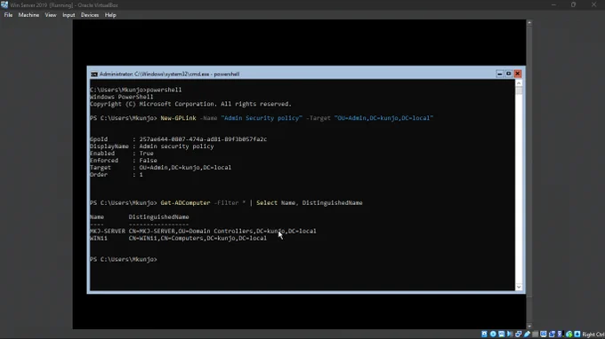The height and width of the screenshot is (339, 605).
Task: Click the CPU virtualization icon in VirtualBox status bar
Action: pyautogui.click(x=561, y=334)
